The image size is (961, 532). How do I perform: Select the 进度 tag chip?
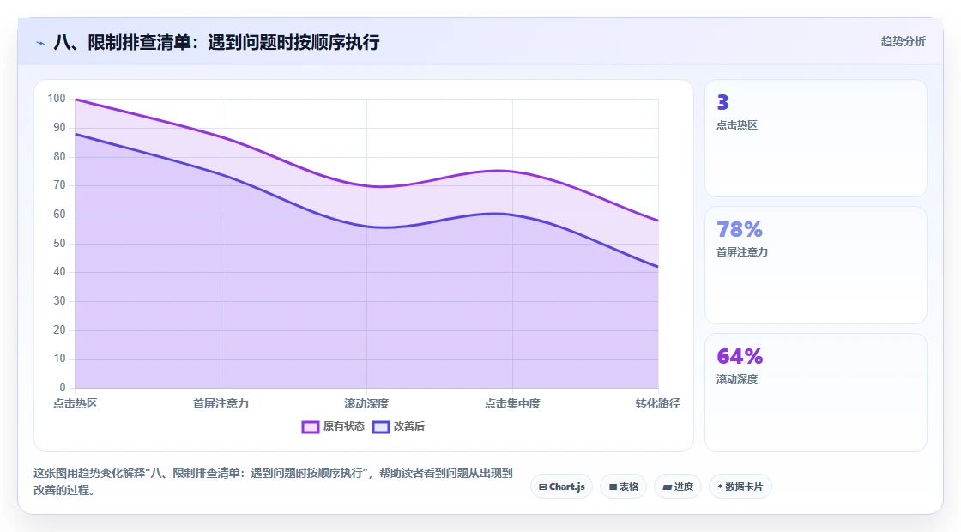678,487
